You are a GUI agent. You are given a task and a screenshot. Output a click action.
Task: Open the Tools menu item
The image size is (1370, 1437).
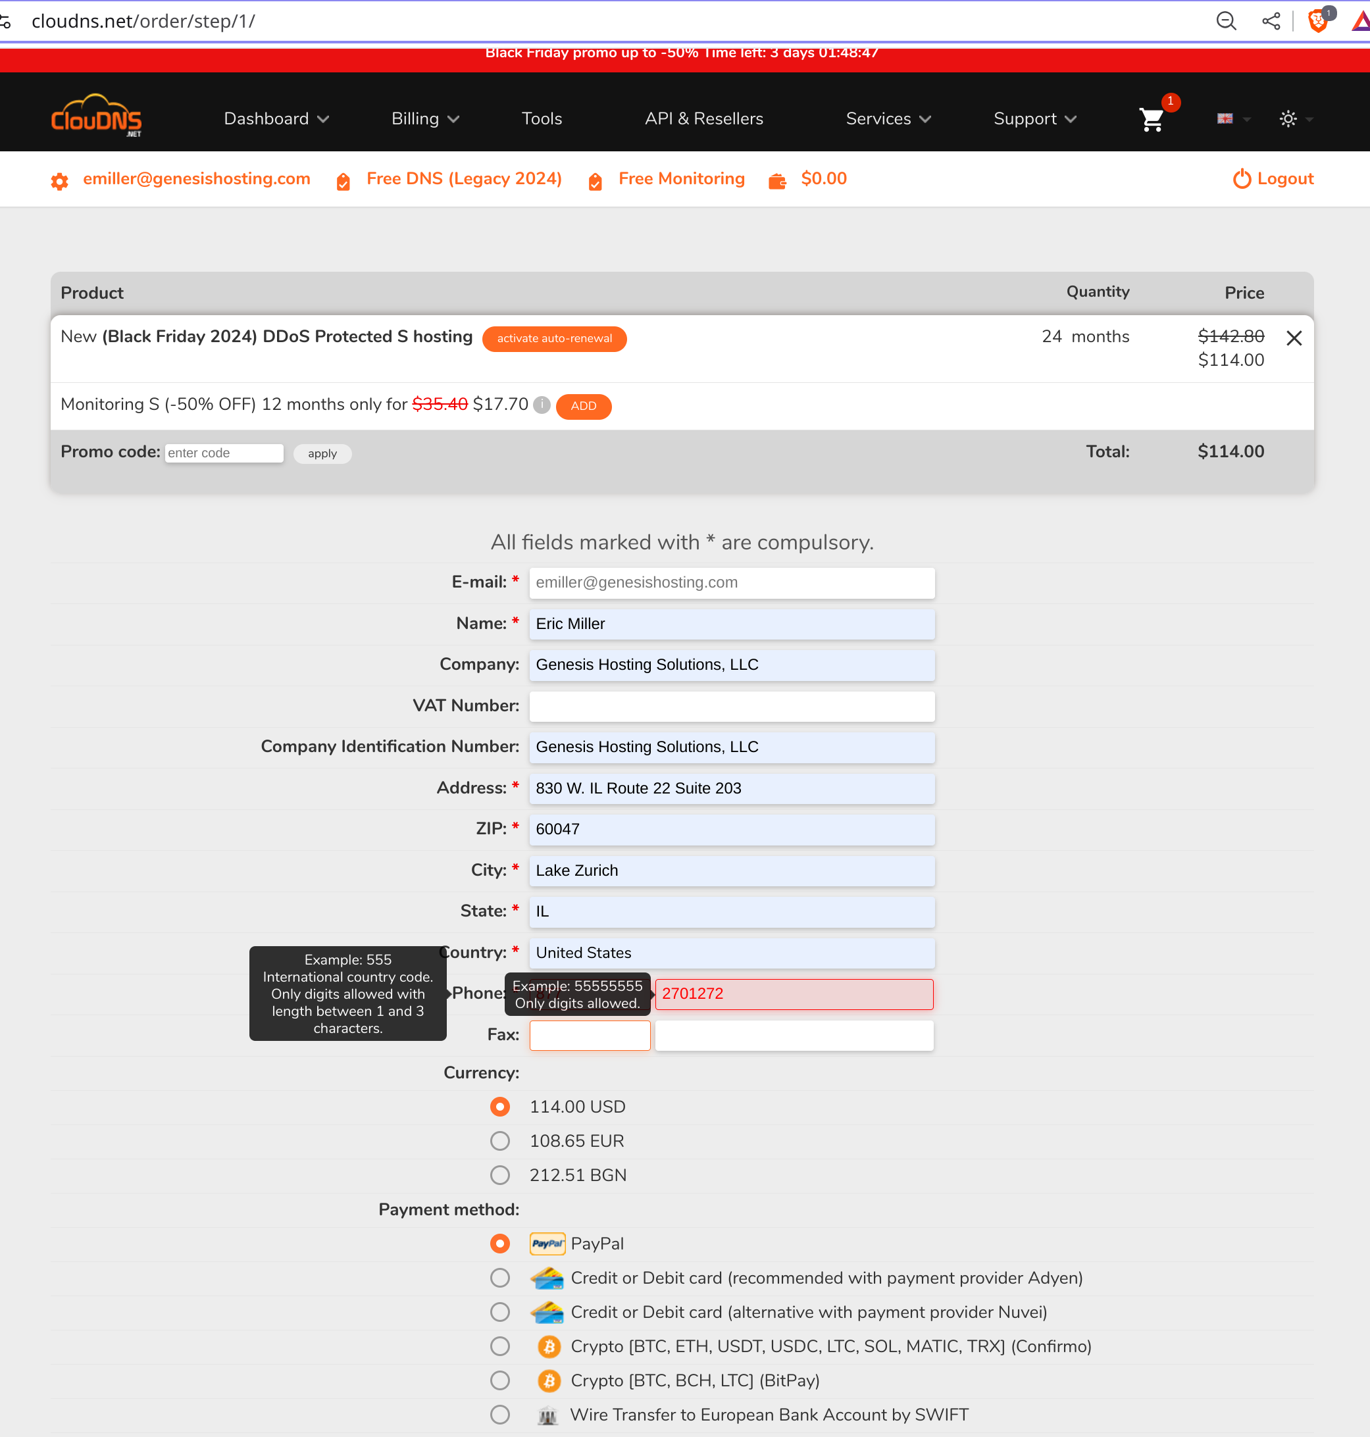coord(542,119)
